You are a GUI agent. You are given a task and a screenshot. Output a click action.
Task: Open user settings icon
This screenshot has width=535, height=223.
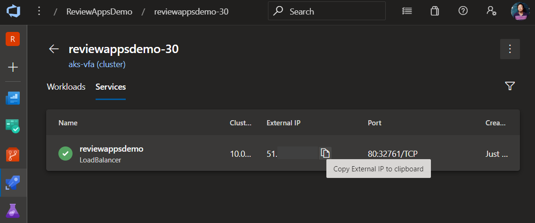click(x=491, y=11)
